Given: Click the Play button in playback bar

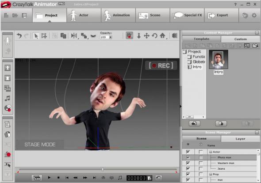Looking at the screenshot, I should tap(49, 178).
